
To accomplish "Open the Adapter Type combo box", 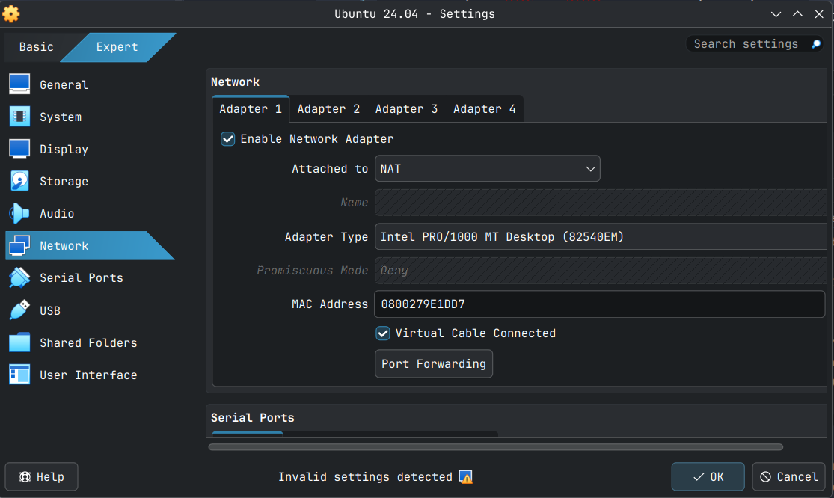I will (x=598, y=237).
